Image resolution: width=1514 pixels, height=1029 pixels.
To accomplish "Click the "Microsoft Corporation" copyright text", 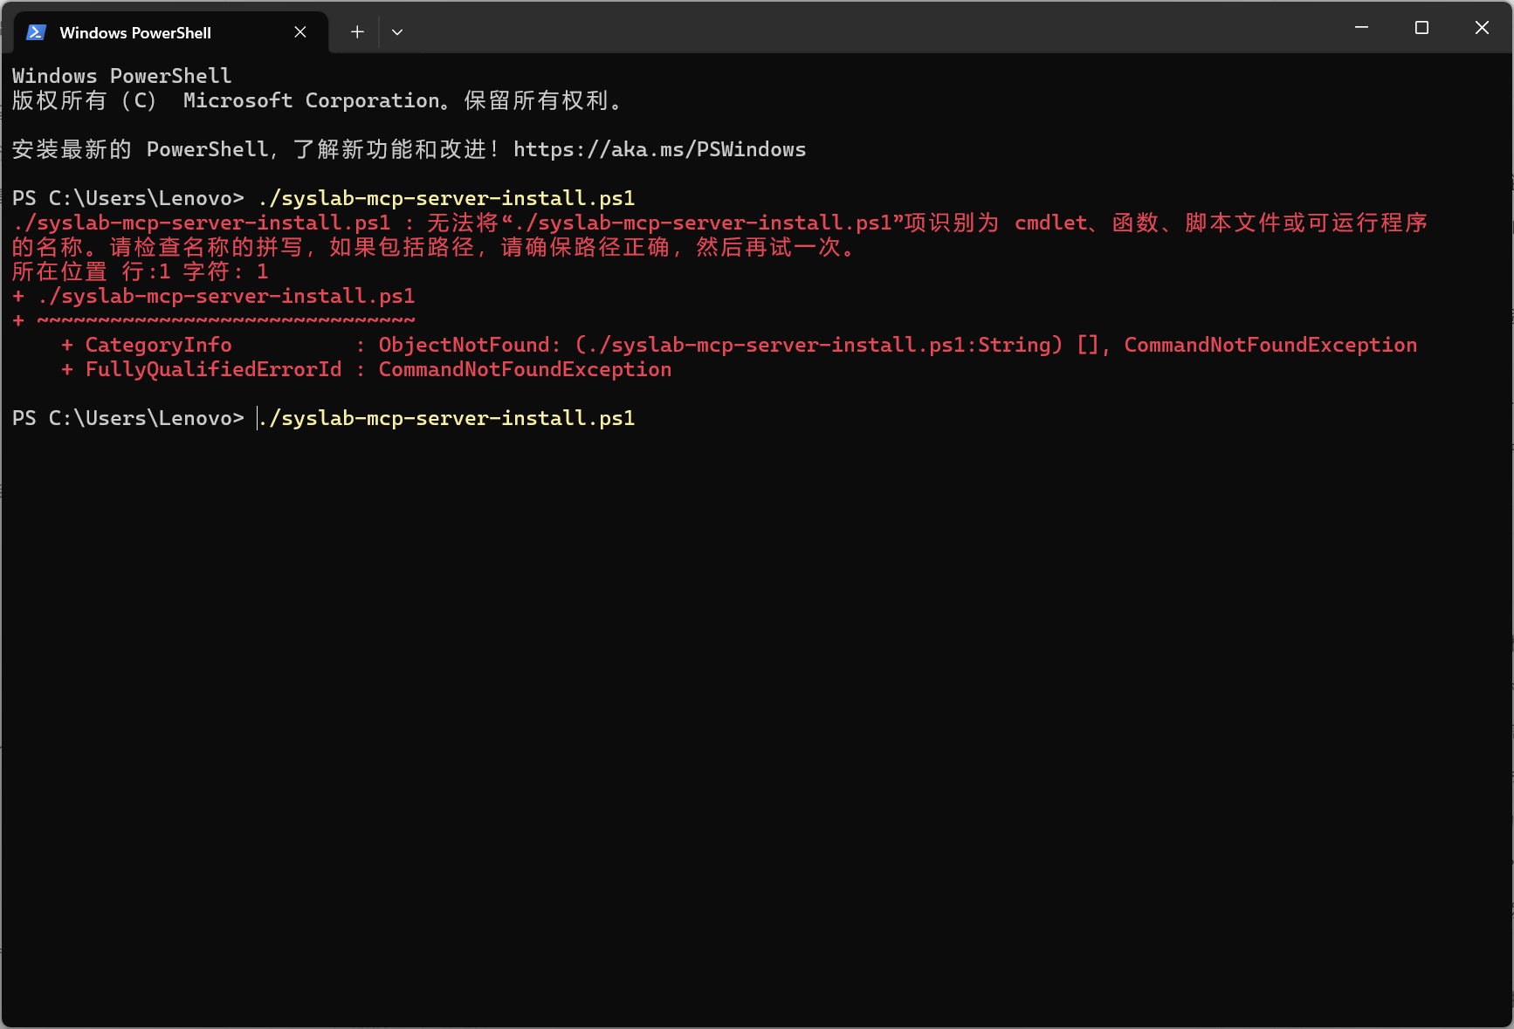I will (x=312, y=100).
